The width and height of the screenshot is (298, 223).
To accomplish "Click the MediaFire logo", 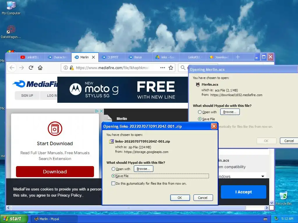I will coord(35,84).
